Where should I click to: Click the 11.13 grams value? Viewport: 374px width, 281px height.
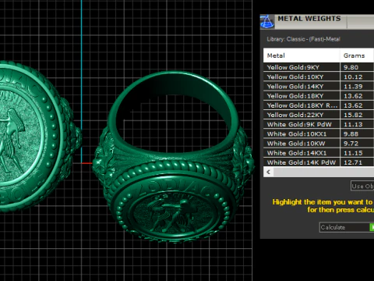[x=353, y=124]
